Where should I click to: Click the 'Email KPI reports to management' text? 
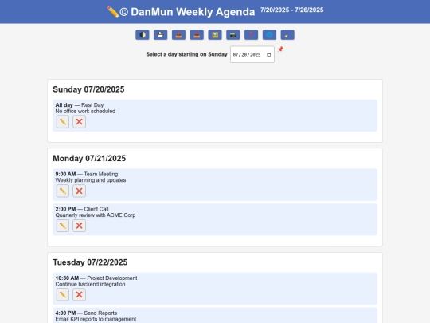tap(96, 319)
